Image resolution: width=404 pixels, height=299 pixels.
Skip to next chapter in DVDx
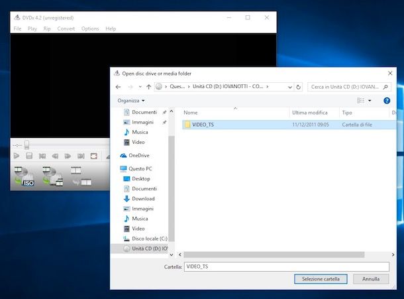(x=81, y=156)
